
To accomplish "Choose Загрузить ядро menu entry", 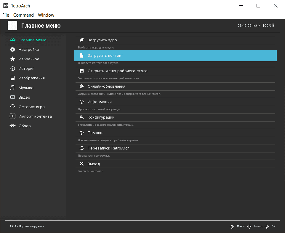I will [x=175, y=40].
